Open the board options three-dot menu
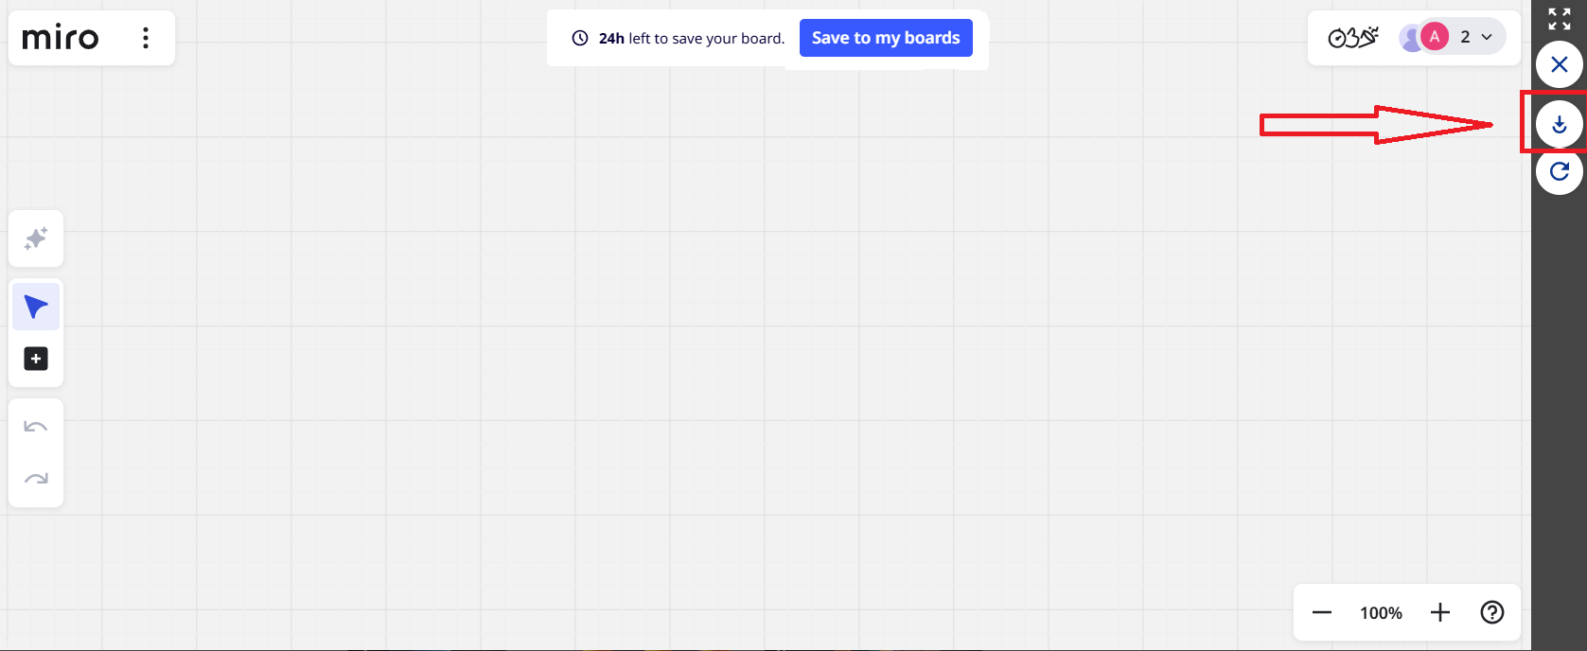The height and width of the screenshot is (651, 1587). 145,38
